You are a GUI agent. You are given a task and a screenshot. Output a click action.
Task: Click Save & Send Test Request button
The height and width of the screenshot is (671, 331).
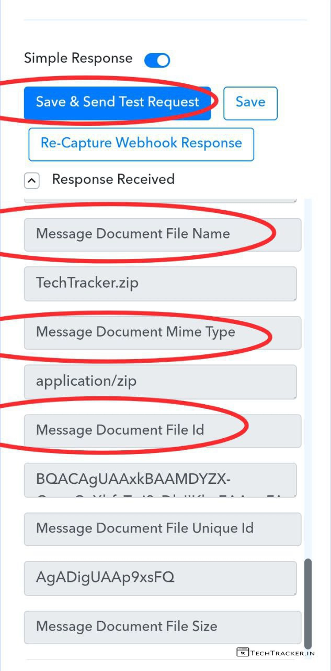pos(117,102)
